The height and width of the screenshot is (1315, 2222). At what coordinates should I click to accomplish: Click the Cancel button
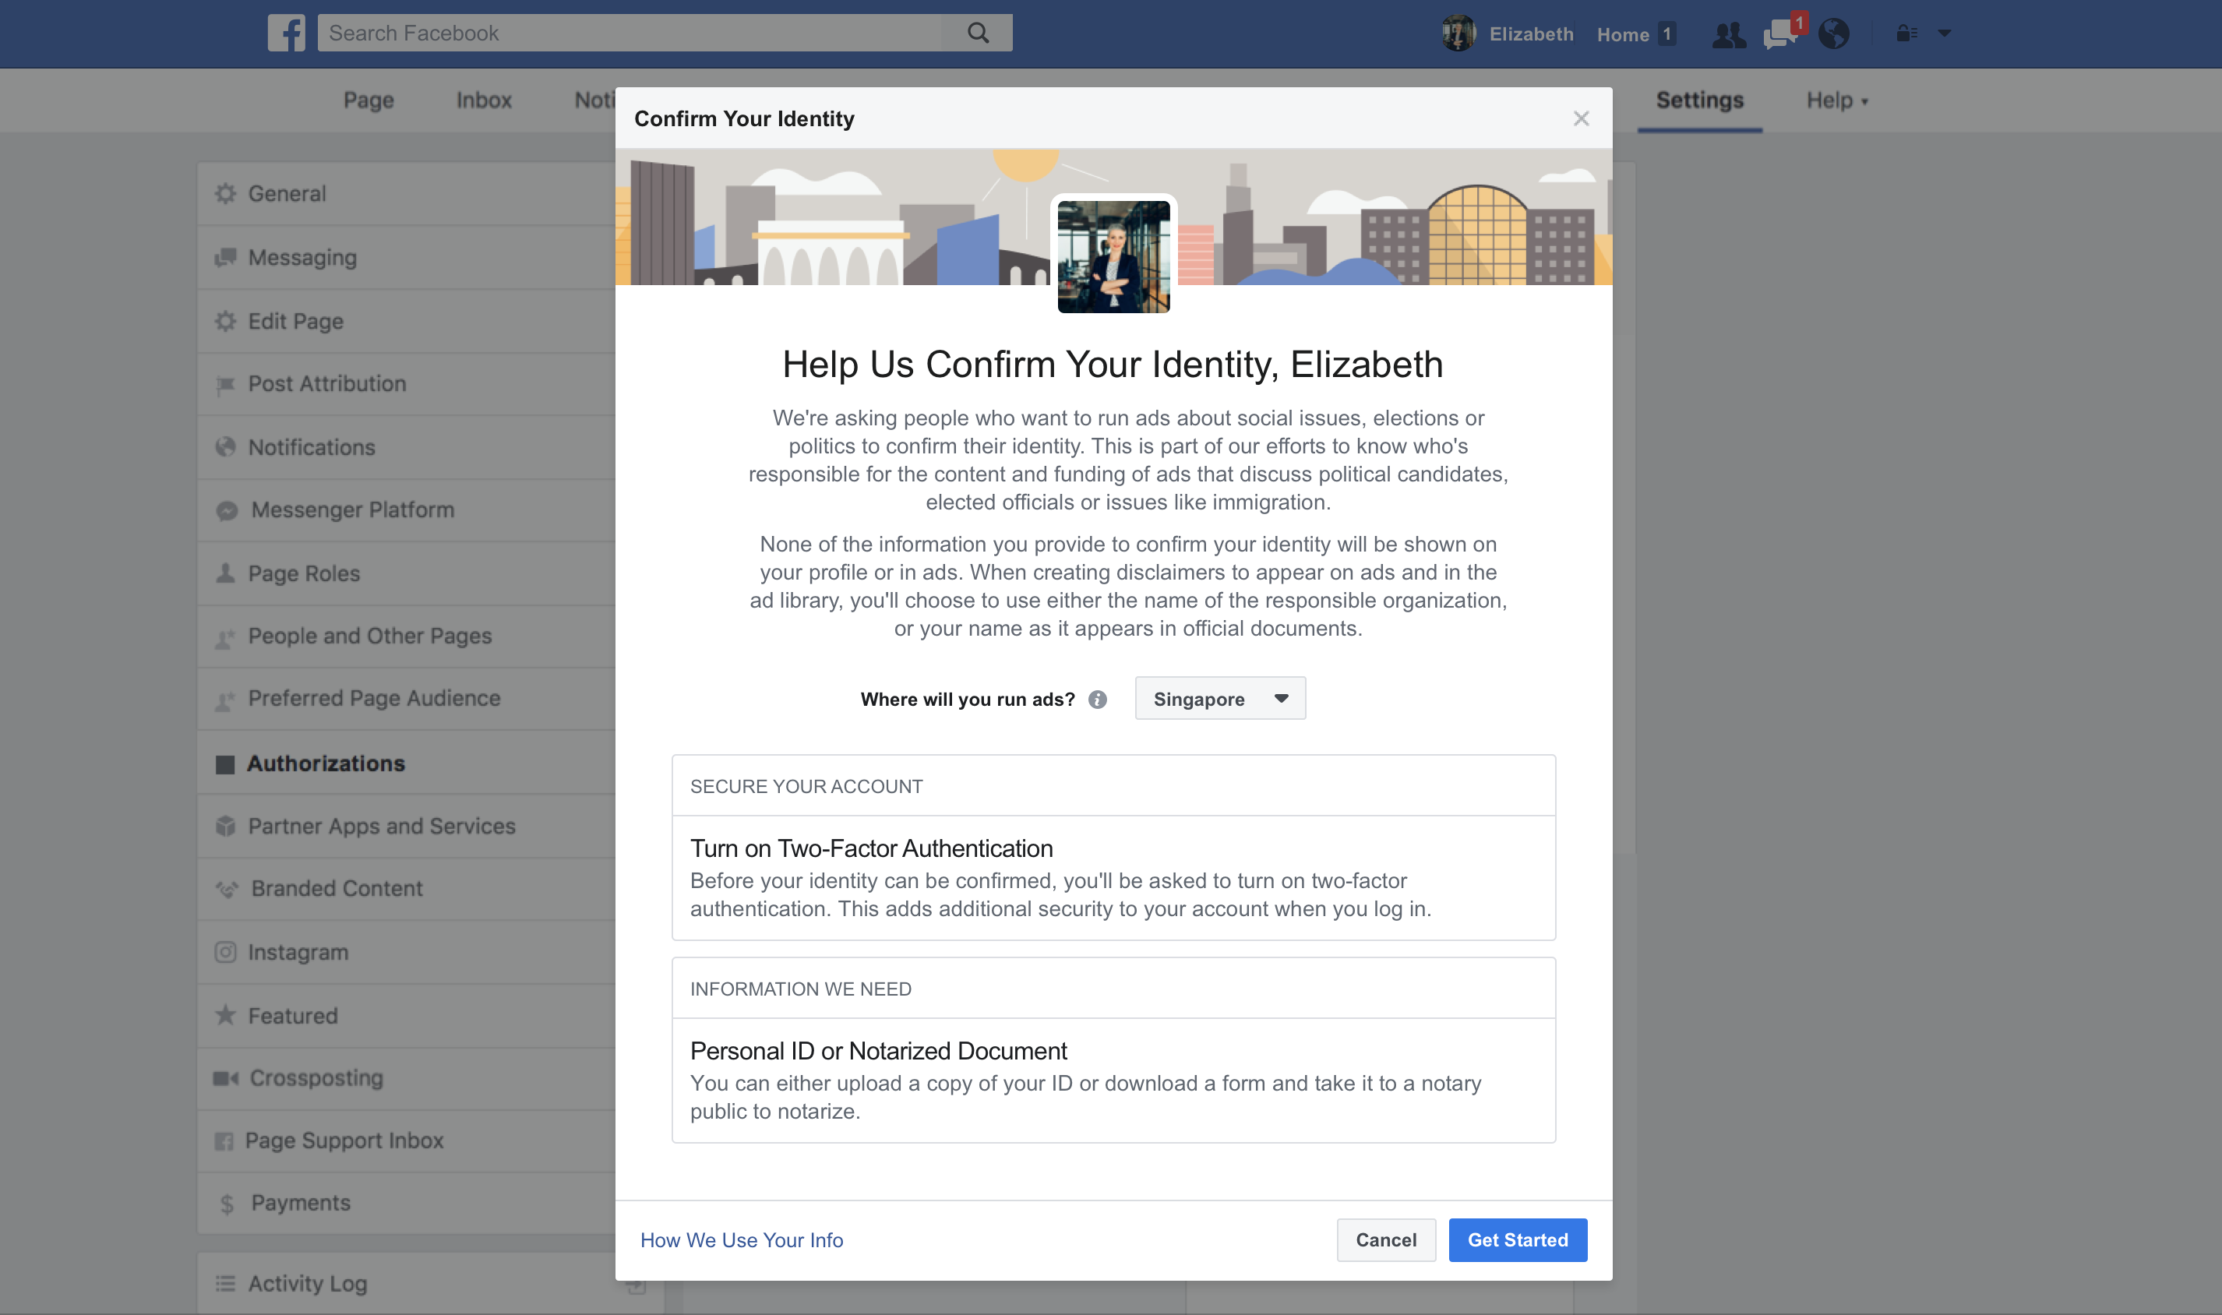[x=1386, y=1239]
